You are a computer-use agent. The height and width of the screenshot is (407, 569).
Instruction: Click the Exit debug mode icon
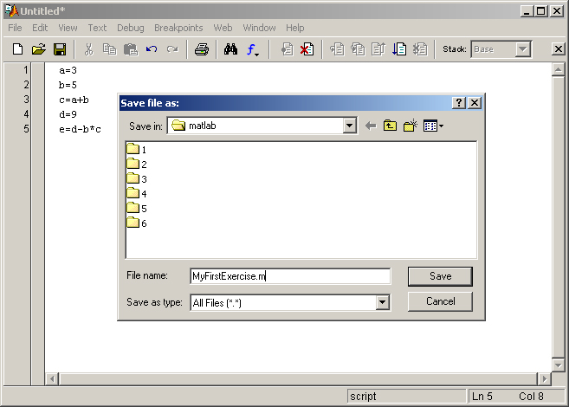click(x=420, y=49)
